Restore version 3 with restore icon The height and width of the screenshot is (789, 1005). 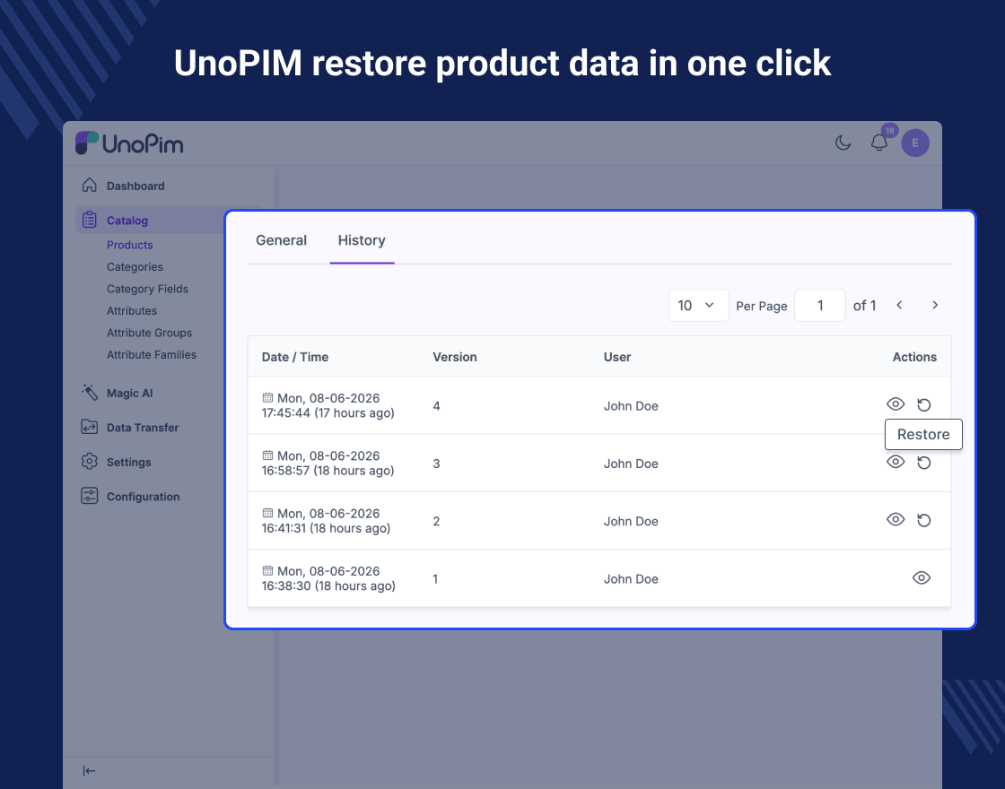coord(923,463)
